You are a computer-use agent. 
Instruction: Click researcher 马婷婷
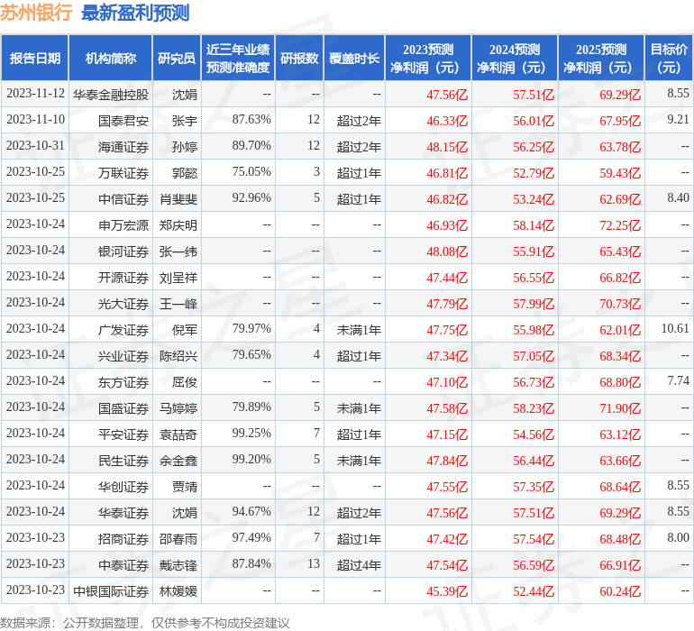pyautogui.click(x=178, y=408)
